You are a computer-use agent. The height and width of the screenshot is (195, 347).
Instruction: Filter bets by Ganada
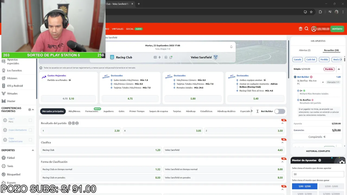tap(298, 60)
